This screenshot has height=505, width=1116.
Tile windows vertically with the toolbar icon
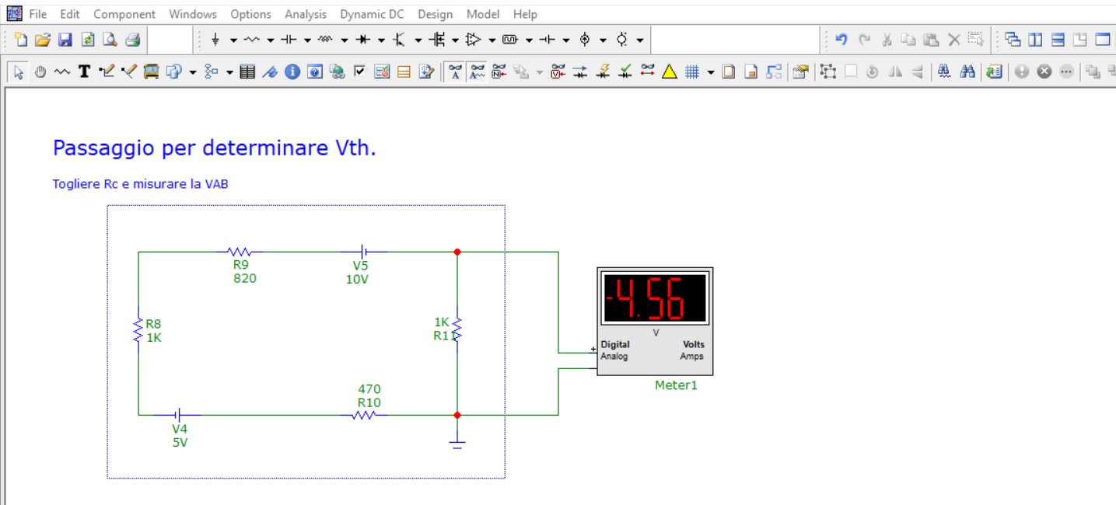(x=1035, y=40)
